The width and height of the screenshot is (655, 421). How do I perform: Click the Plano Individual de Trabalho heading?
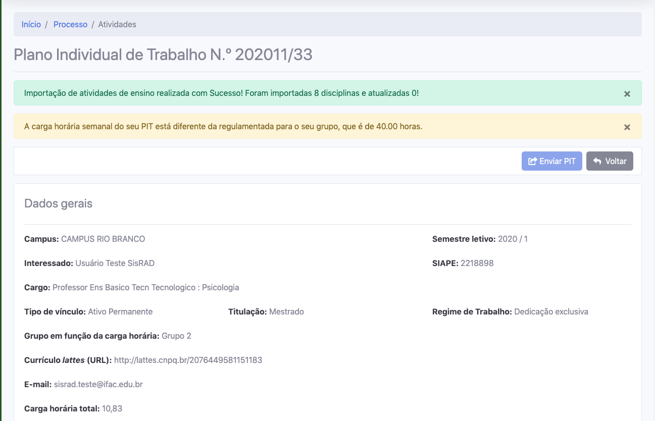163,55
